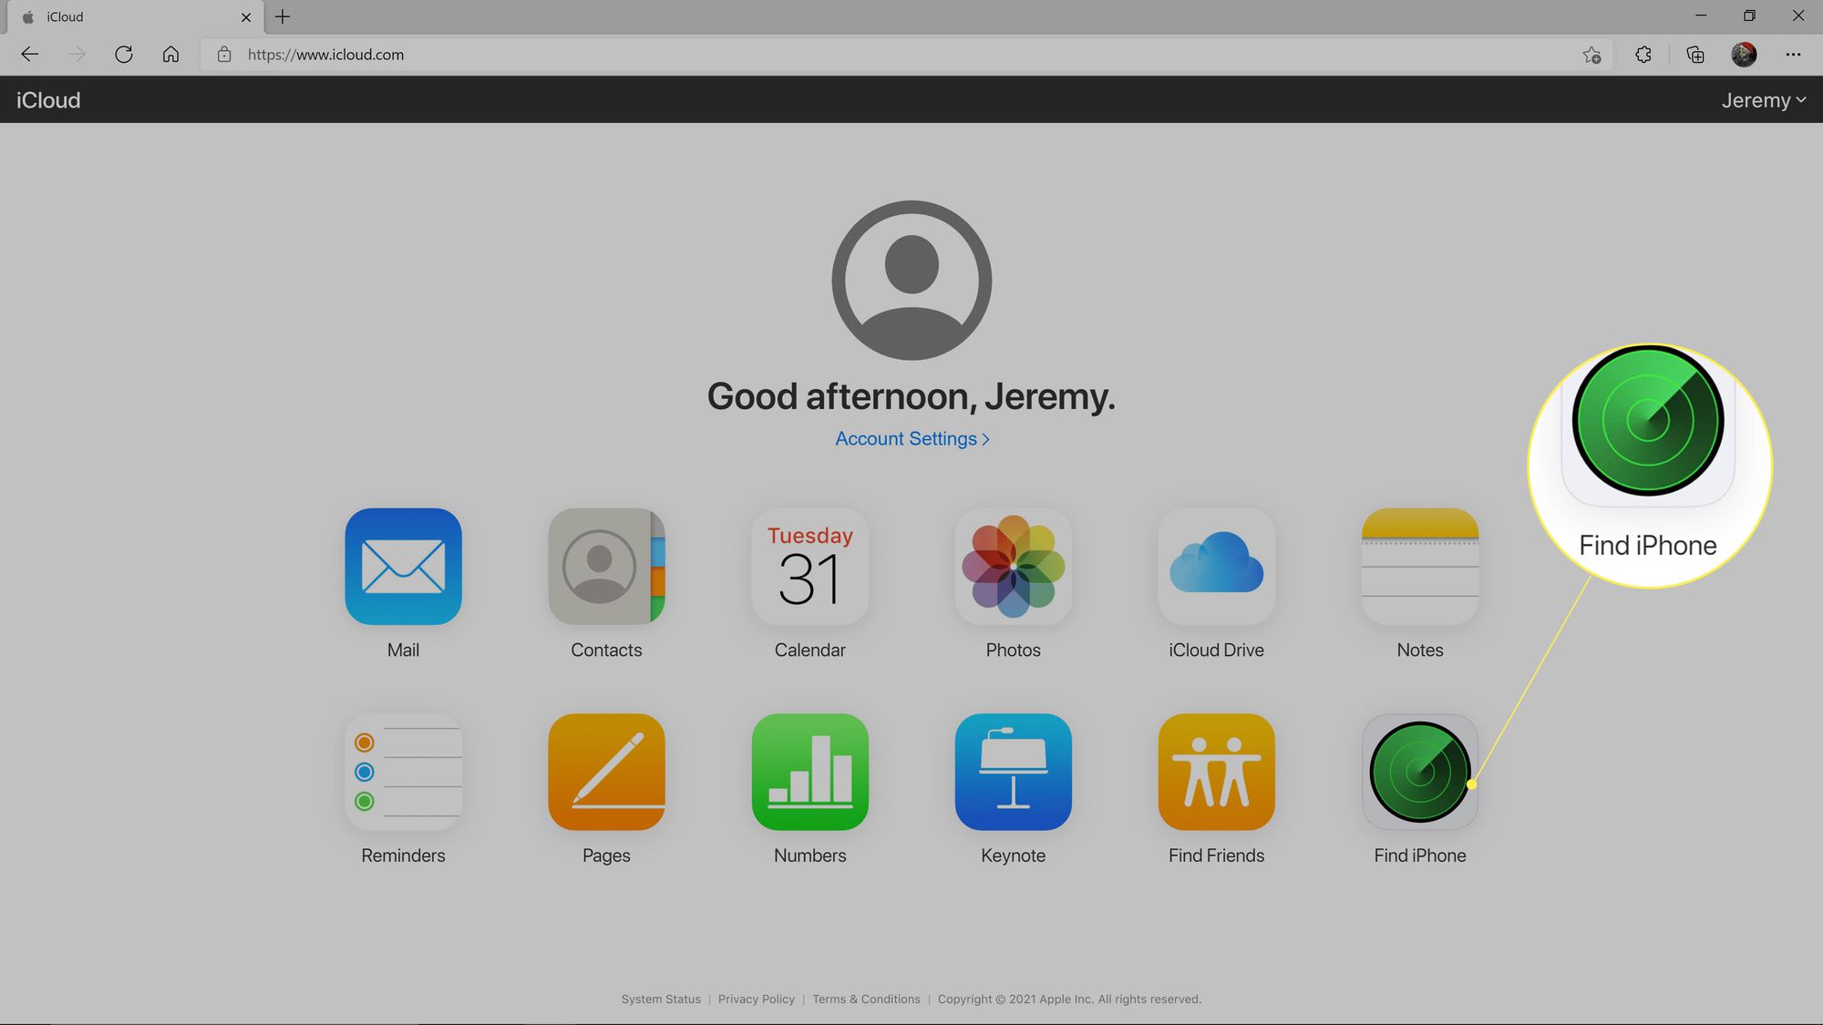Screen dimensions: 1823x1025
Task: Click the System Status link
Action: tap(661, 999)
